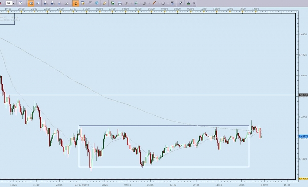Image resolution: width=308 pixels, height=187 pixels.
Task: Click the 1.4450 price axis label
Action: pyautogui.click(x=303, y=34)
